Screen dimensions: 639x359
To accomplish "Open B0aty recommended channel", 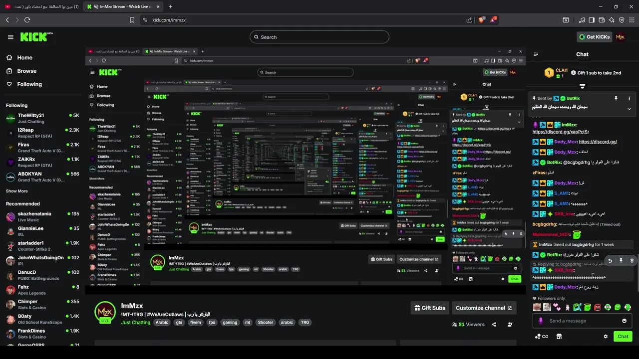I will (42, 319).
